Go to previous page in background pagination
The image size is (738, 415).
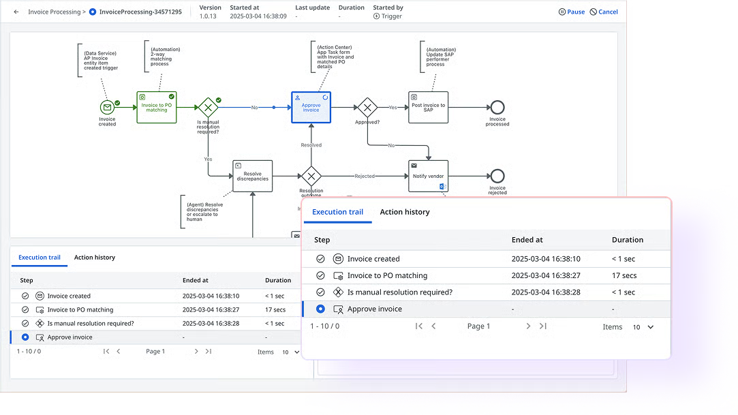coord(118,352)
